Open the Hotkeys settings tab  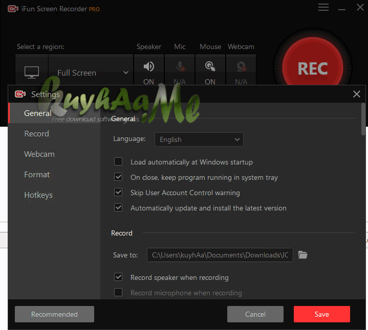tap(54, 195)
